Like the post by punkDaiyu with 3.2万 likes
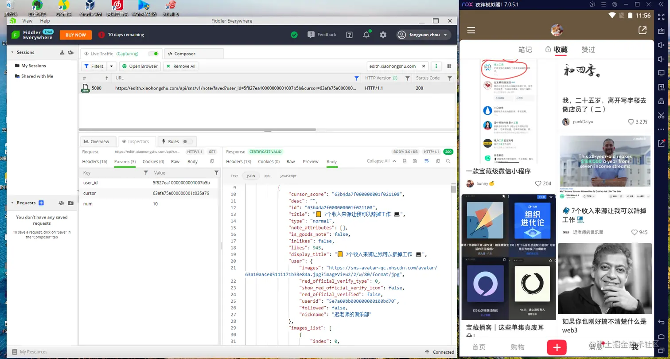The image size is (670, 359). [631, 122]
